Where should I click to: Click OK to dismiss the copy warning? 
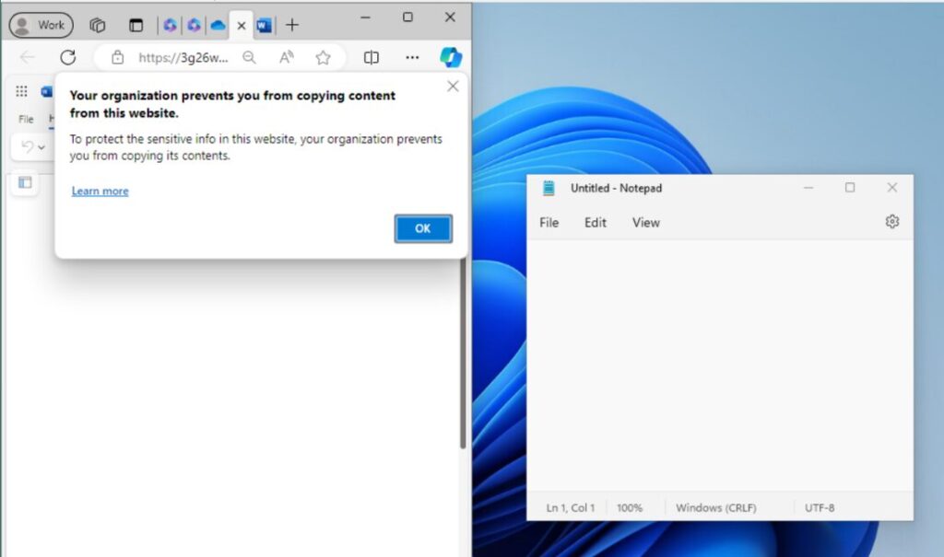coord(423,228)
